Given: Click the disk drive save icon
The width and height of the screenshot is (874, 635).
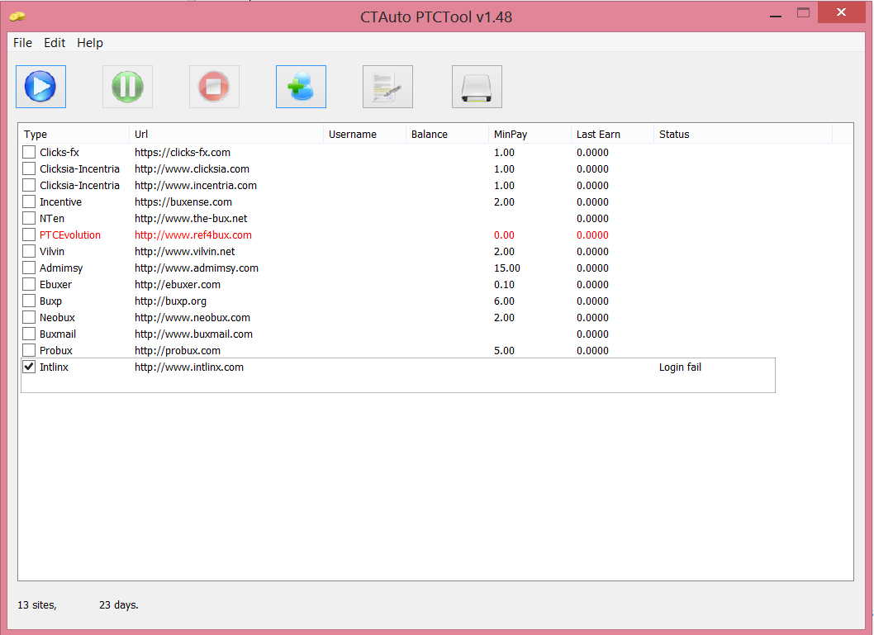Looking at the screenshot, I should tap(477, 87).
